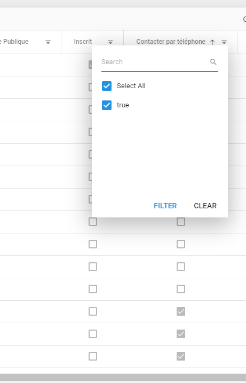Click the search magnifier icon in filter popup

213,62
